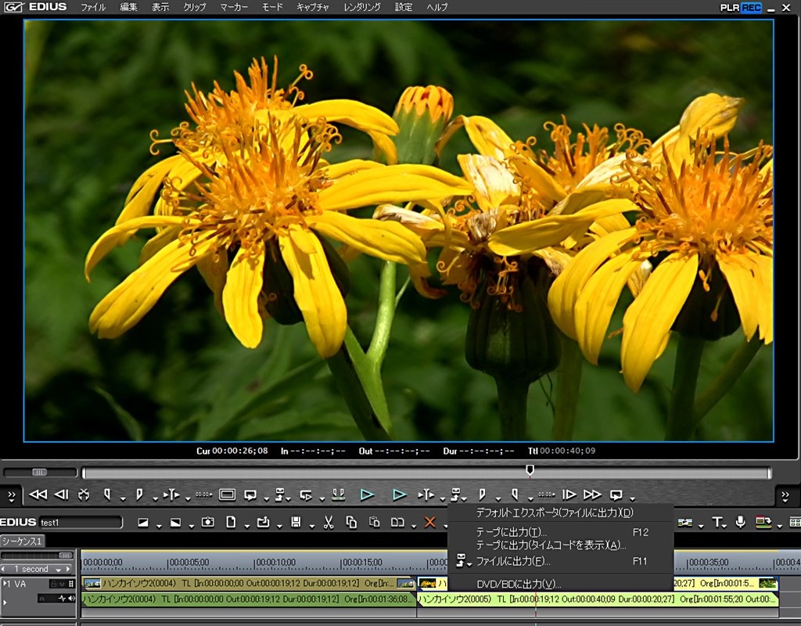Expand hidden buttons via left double-chevron

pos(11,495)
